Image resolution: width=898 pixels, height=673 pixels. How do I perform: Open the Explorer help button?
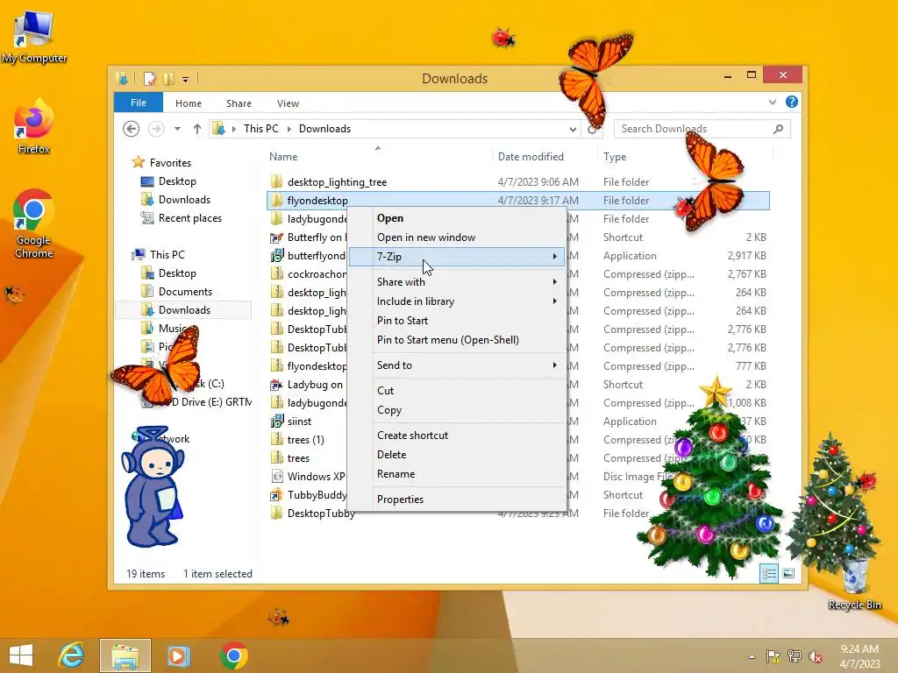pos(792,102)
